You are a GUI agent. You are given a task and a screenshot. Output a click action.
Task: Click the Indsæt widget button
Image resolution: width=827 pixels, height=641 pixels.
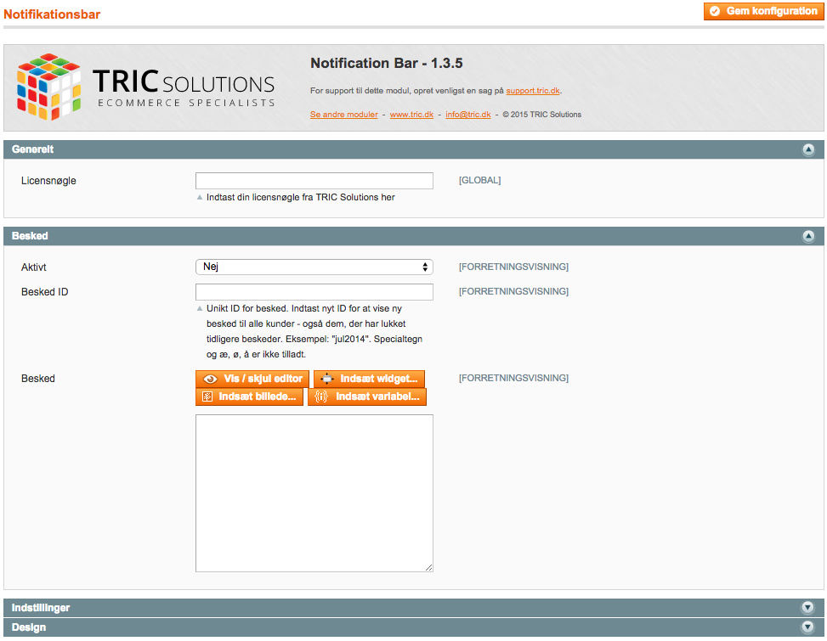click(369, 379)
